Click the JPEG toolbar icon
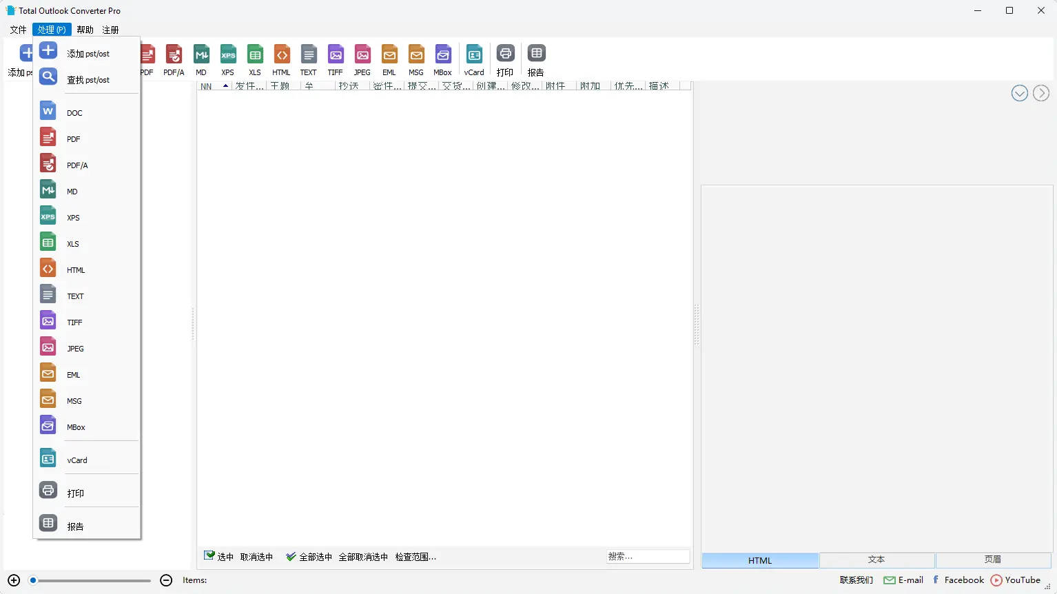This screenshot has width=1057, height=594. [362, 60]
